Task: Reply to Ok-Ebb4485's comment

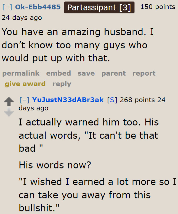Action: coord(62,84)
